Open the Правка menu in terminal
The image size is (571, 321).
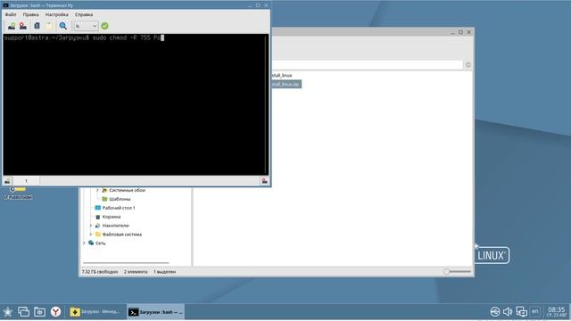pos(30,14)
